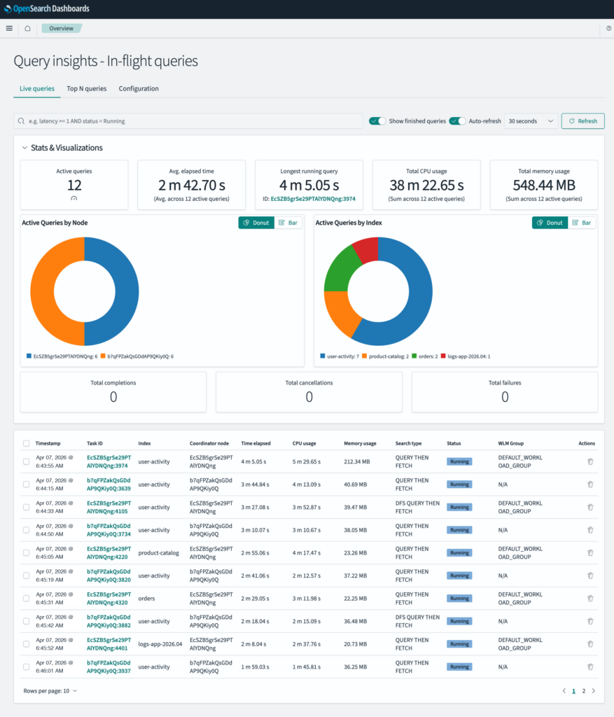Open the Configuration tab
The image size is (614, 717).
pyautogui.click(x=139, y=89)
